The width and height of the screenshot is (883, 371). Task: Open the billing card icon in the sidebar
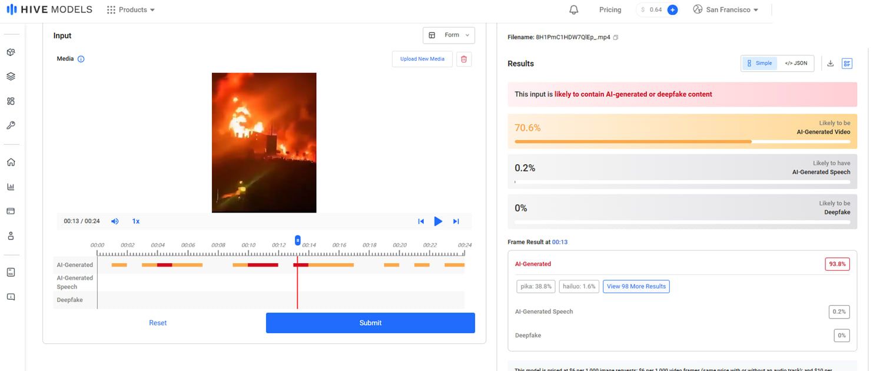point(11,211)
